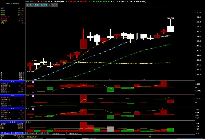Select the KEN strategy label highlighted in blue
Image resolution: width=205 pixels, height=139 pixels.
(x=12, y=133)
